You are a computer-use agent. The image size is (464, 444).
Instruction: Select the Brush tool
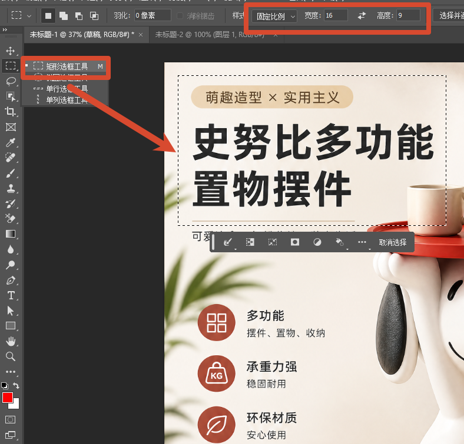point(11,173)
